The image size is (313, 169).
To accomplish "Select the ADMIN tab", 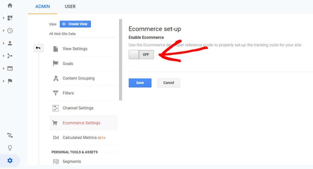I will coord(43,6).
